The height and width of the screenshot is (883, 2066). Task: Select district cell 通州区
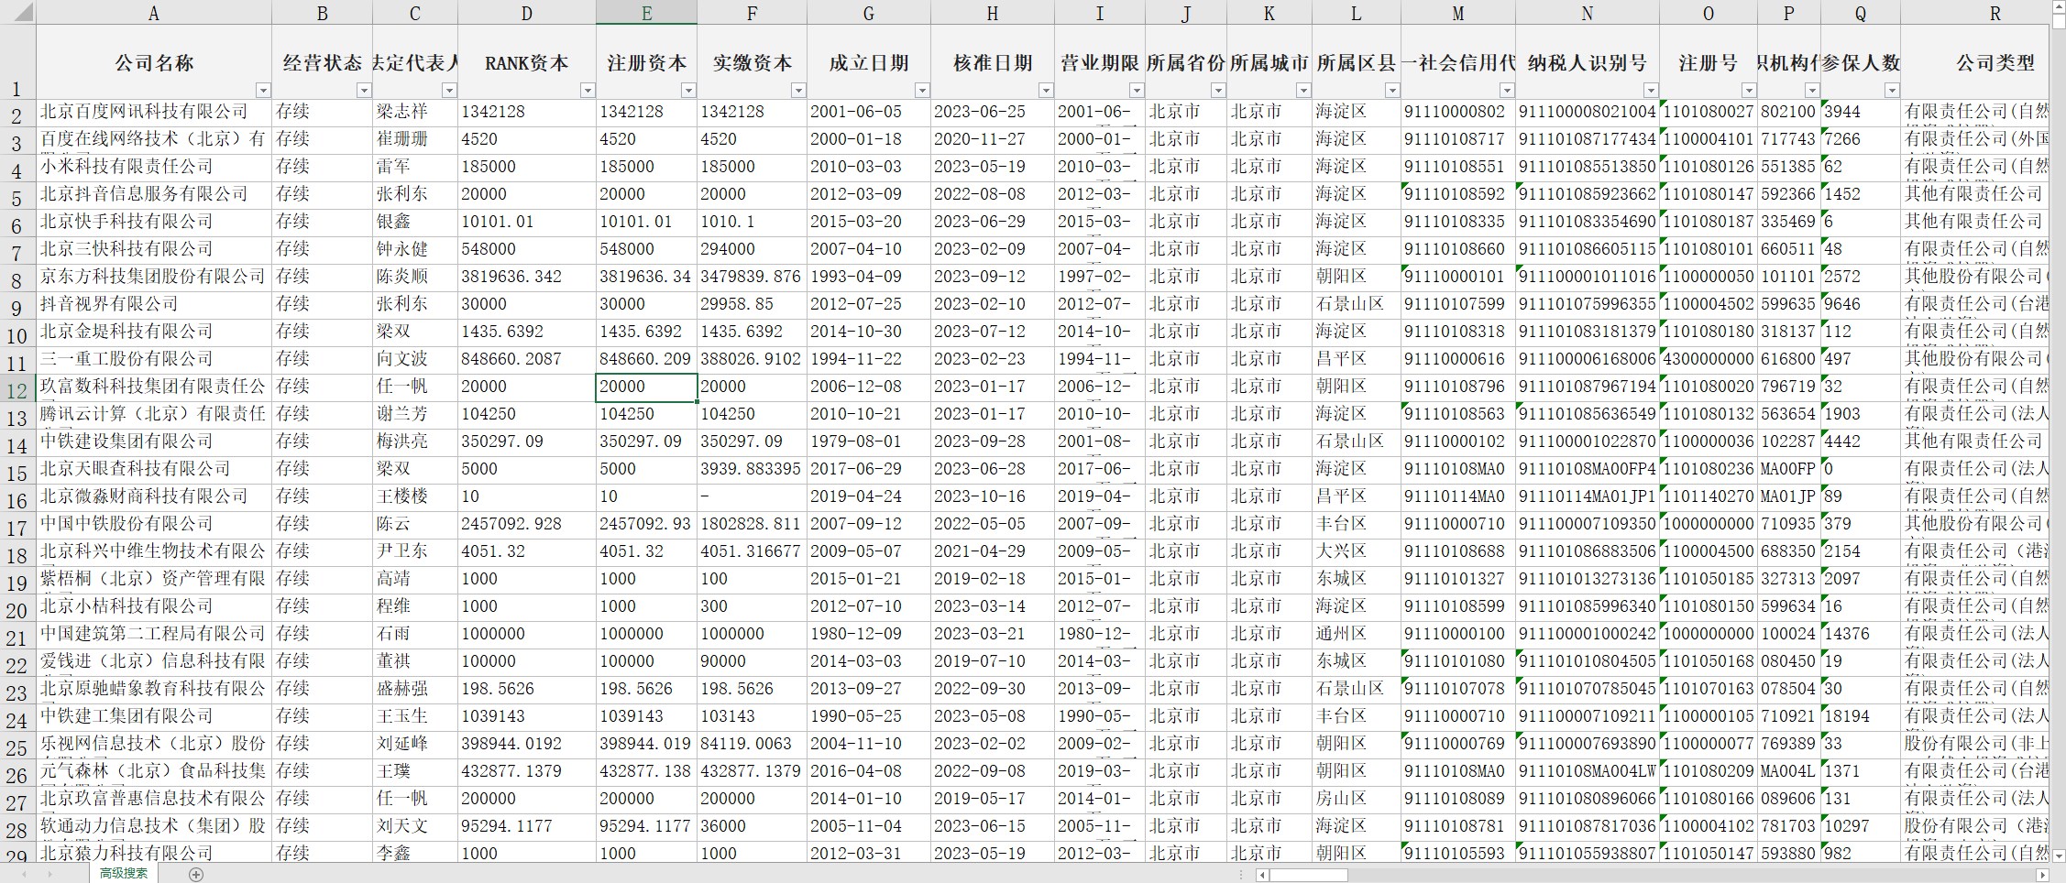coord(1357,635)
